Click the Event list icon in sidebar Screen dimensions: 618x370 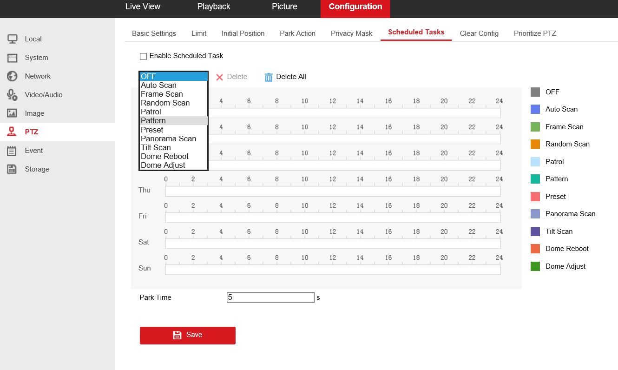click(x=12, y=151)
